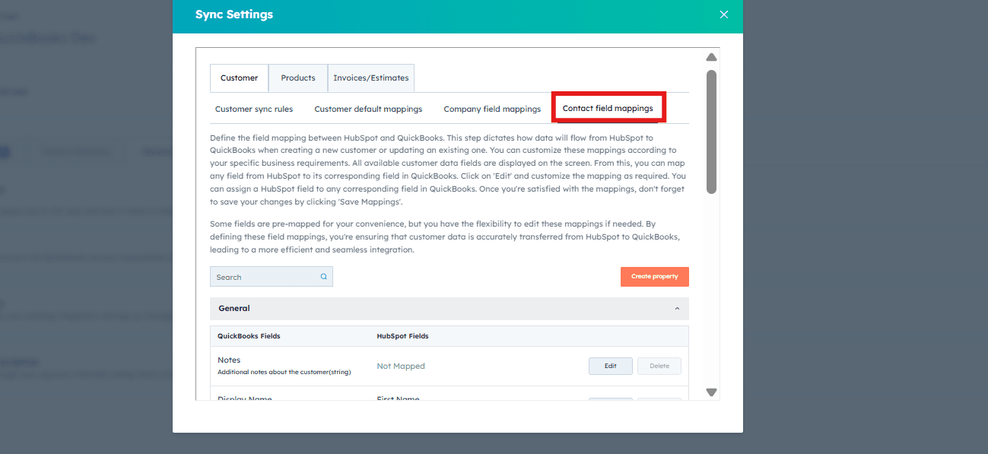Open the Invoices/Estimates tab

pyautogui.click(x=371, y=78)
